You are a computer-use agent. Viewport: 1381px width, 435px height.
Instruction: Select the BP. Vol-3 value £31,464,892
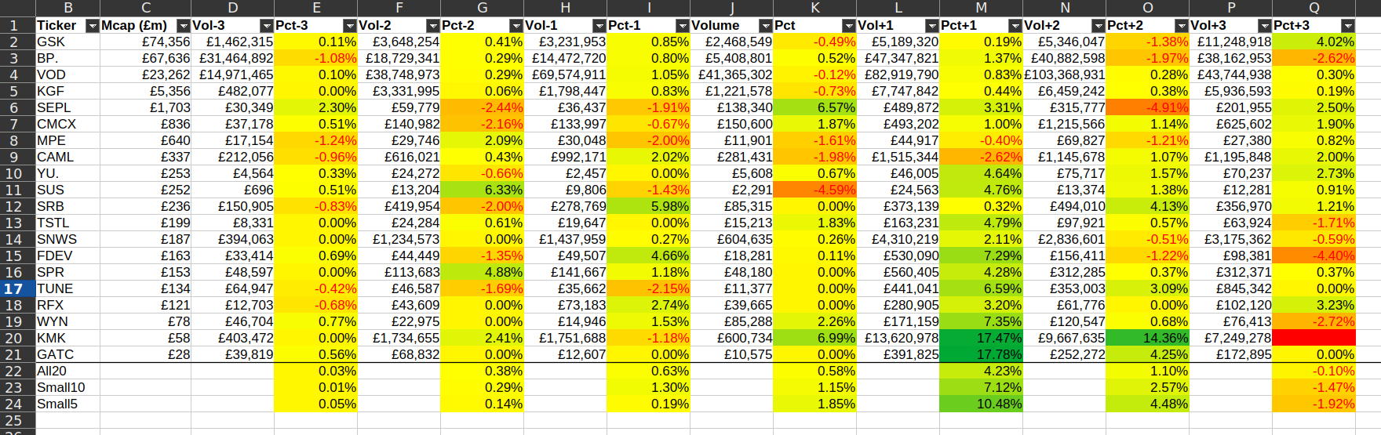pyautogui.click(x=232, y=58)
